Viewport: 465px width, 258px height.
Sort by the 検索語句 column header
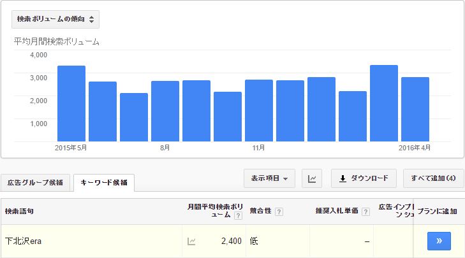point(19,211)
